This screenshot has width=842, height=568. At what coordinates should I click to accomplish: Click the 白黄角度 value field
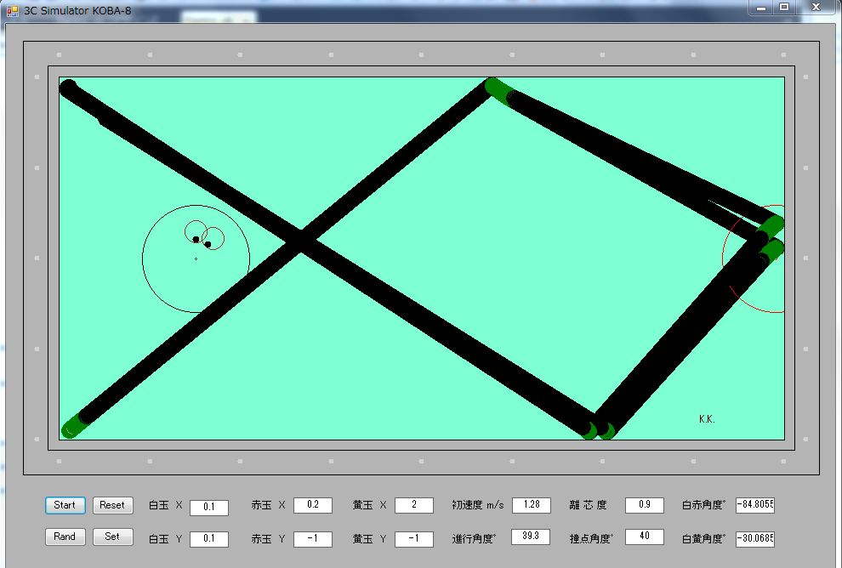(755, 538)
